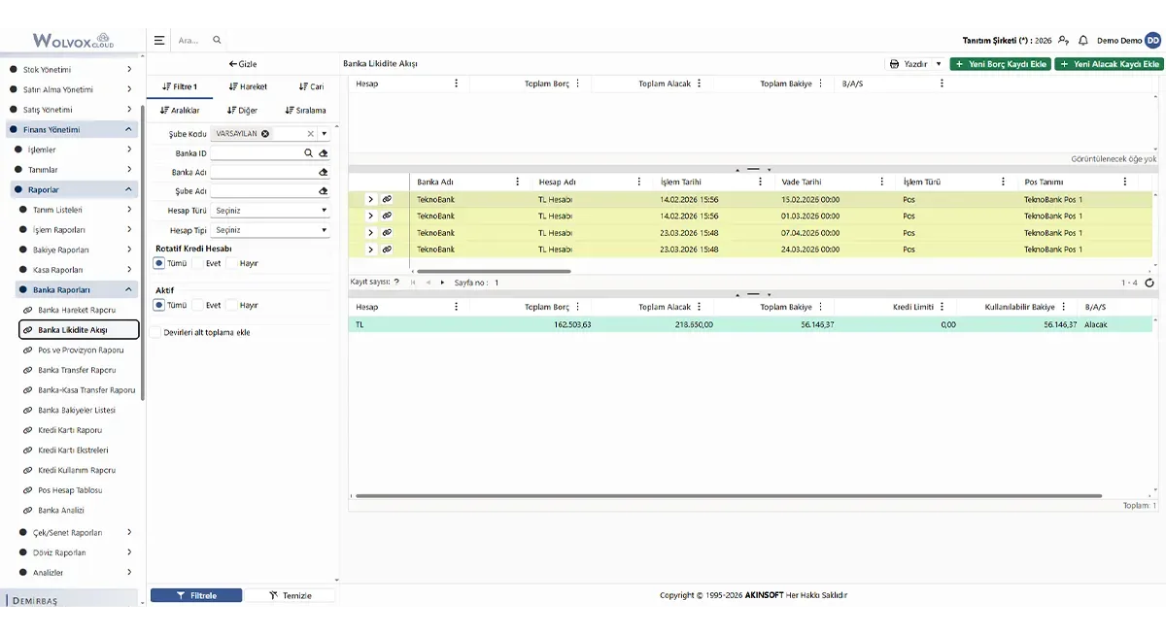1166x634 pixels.
Task: Click the Temizle button
Action: tap(291, 595)
